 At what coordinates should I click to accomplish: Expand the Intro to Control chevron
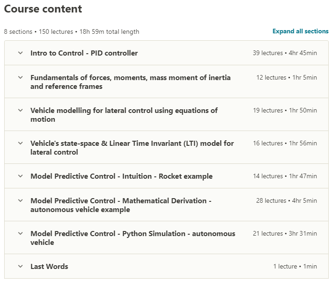(20, 53)
